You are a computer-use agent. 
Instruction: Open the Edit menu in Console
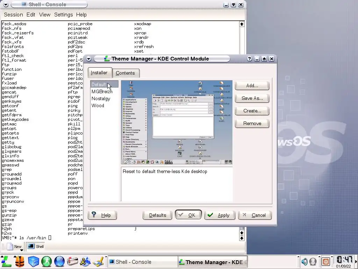(31, 15)
